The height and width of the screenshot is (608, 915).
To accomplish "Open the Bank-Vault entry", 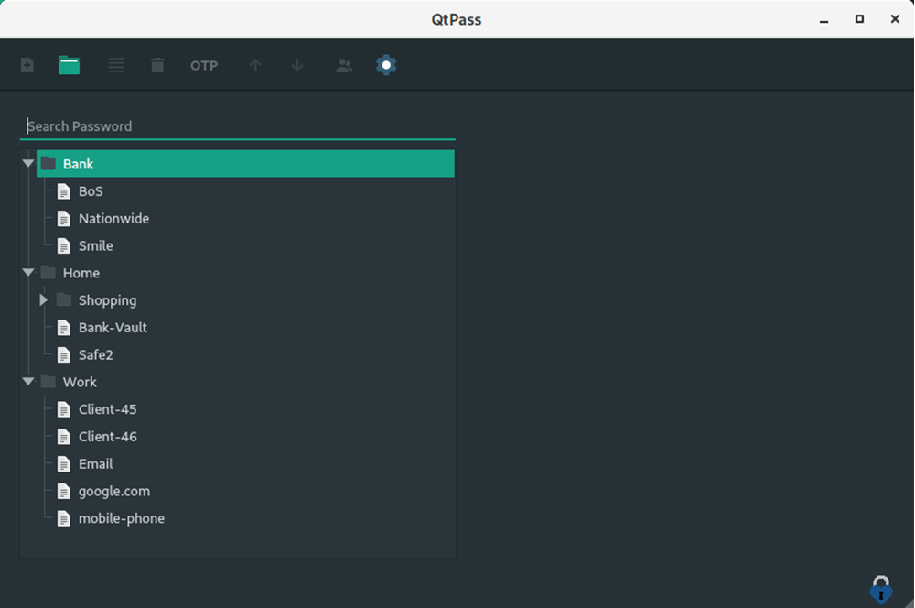I will pyautogui.click(x=113, y=328).
